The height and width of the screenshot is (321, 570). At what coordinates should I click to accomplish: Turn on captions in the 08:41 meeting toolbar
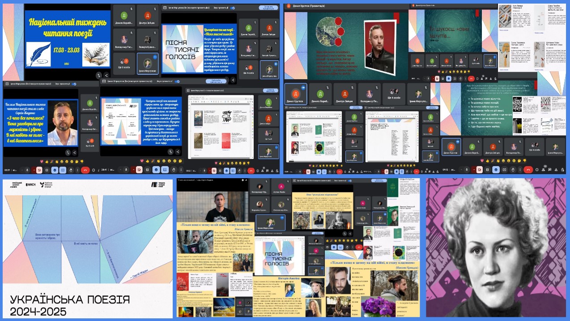147,170
